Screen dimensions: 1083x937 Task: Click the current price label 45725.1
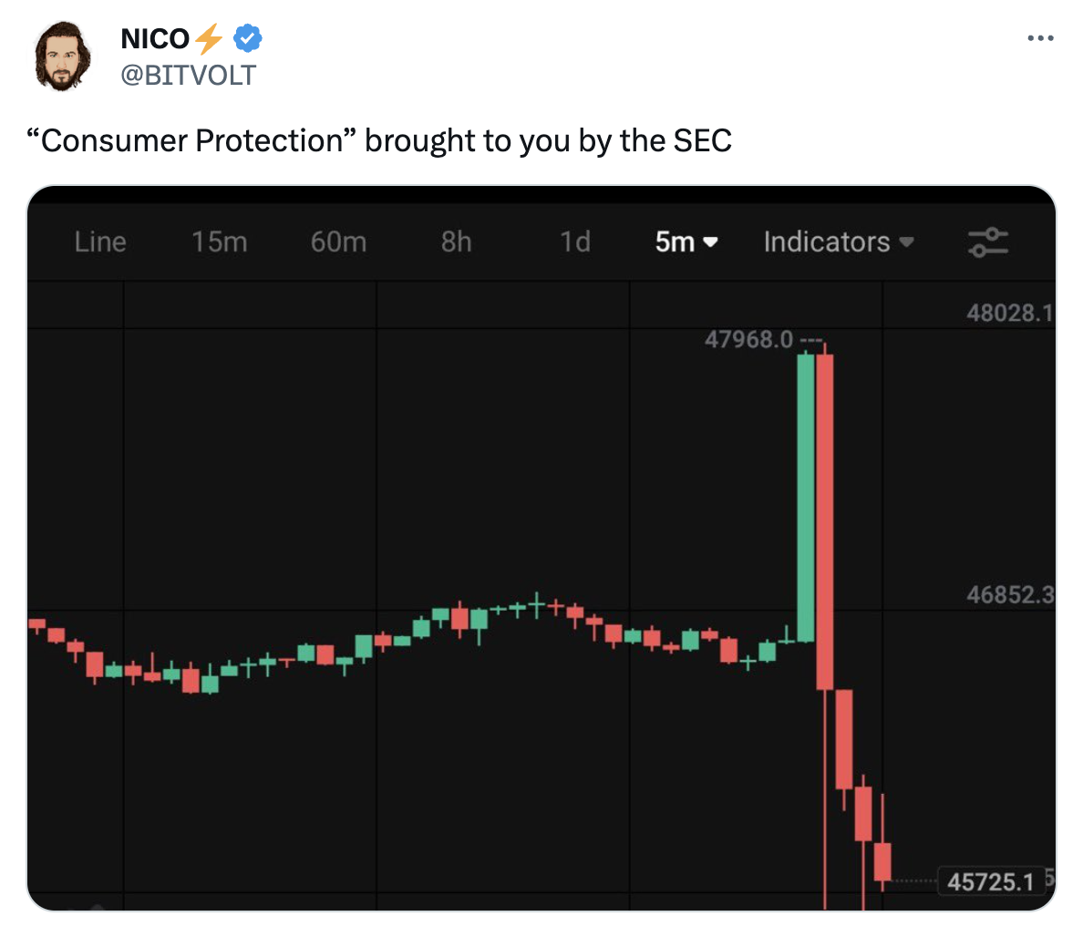coord(991,881)
